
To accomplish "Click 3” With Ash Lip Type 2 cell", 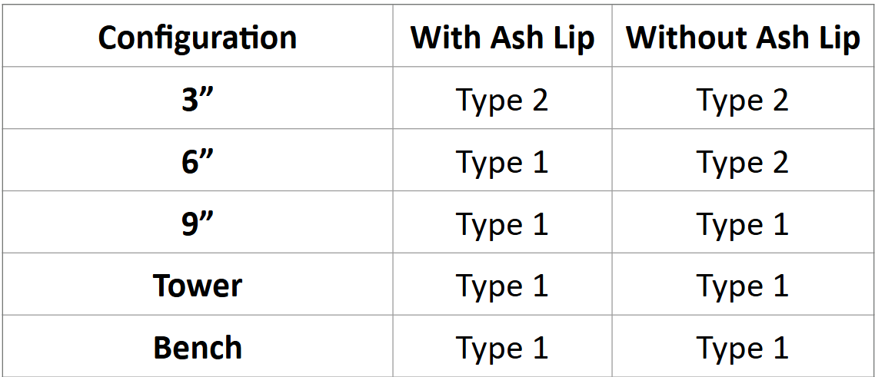I will [x=502, y=100].
